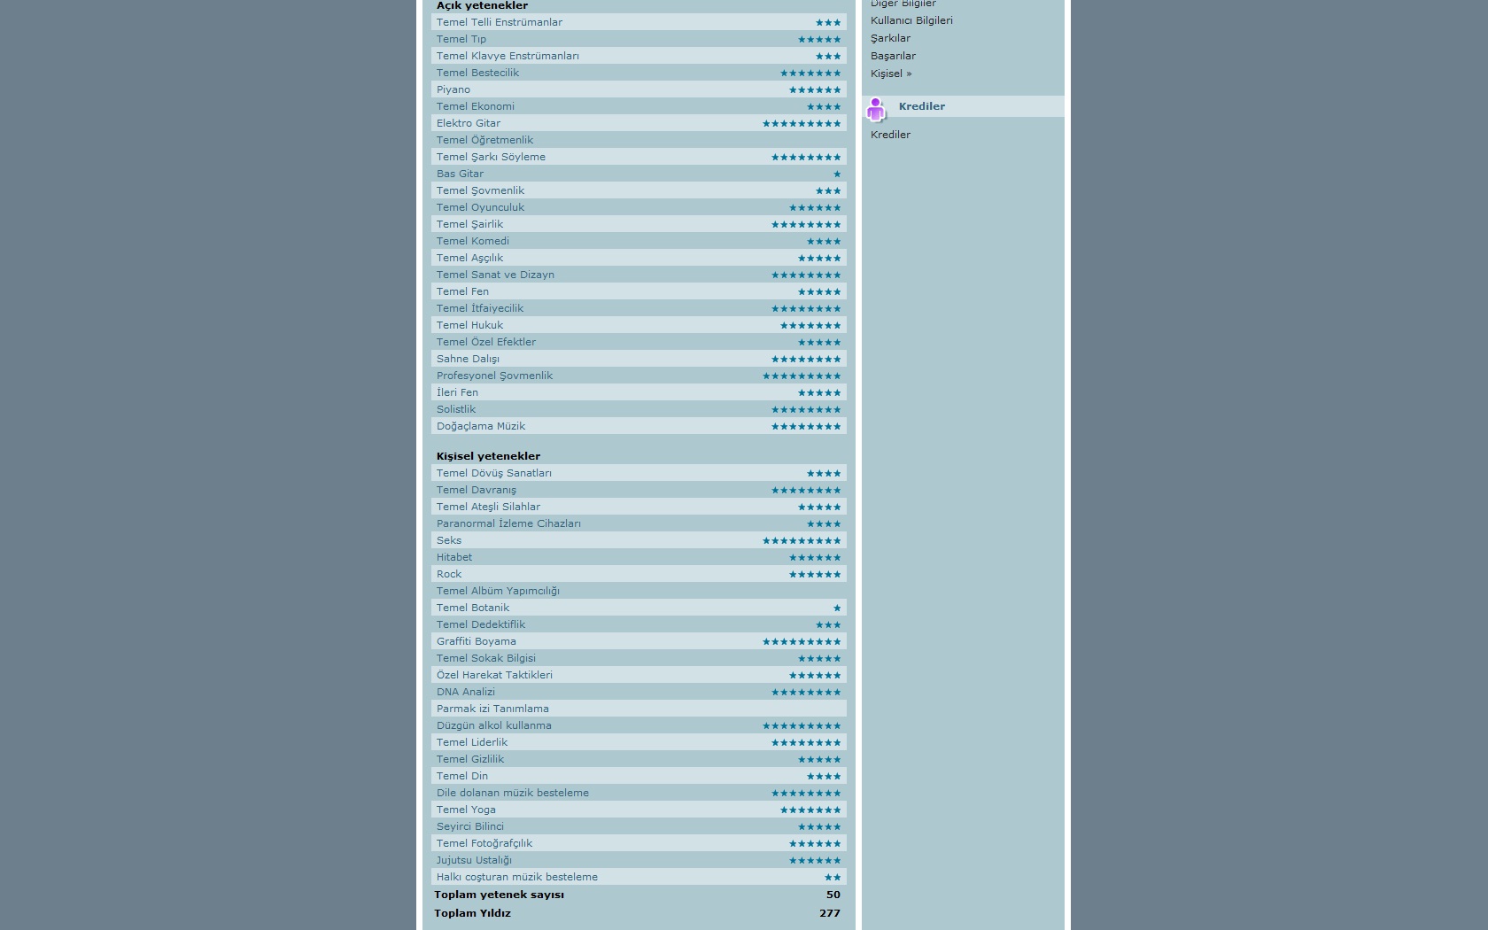The image size is (1488, 930).
Task: Click the Rock skill
Action: [448, 574]
